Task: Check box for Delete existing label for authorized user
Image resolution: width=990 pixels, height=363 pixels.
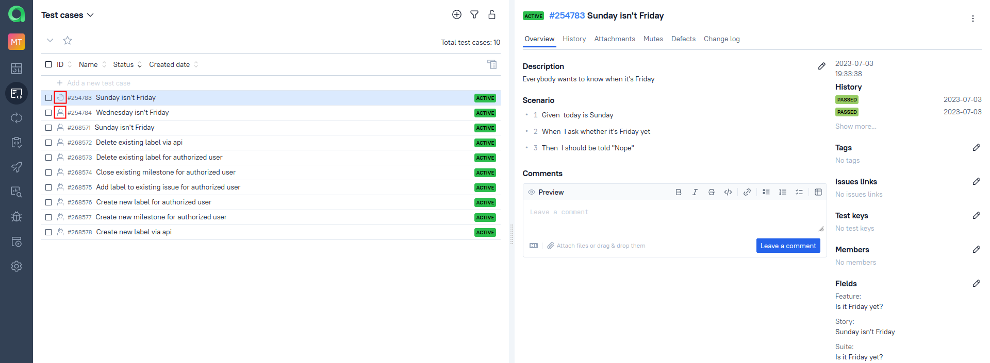Action: [x=48, y=158]
